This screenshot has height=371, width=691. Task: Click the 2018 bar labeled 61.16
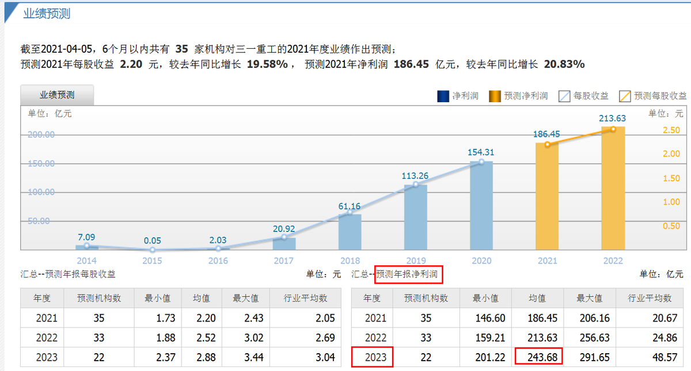350,231
